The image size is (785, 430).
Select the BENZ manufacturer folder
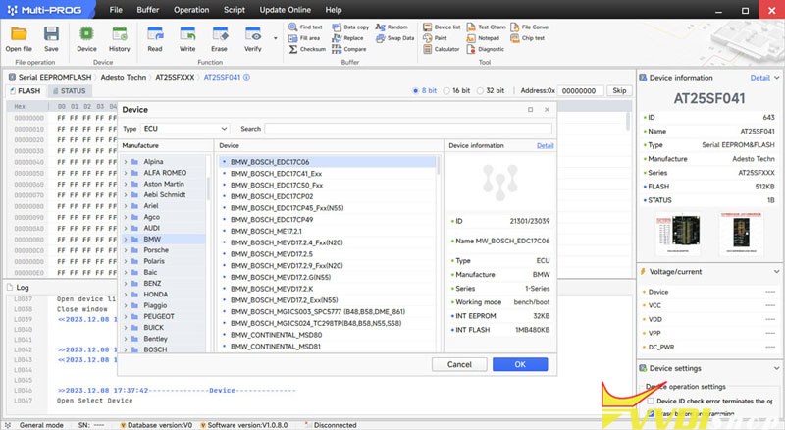tap(152, 283)
